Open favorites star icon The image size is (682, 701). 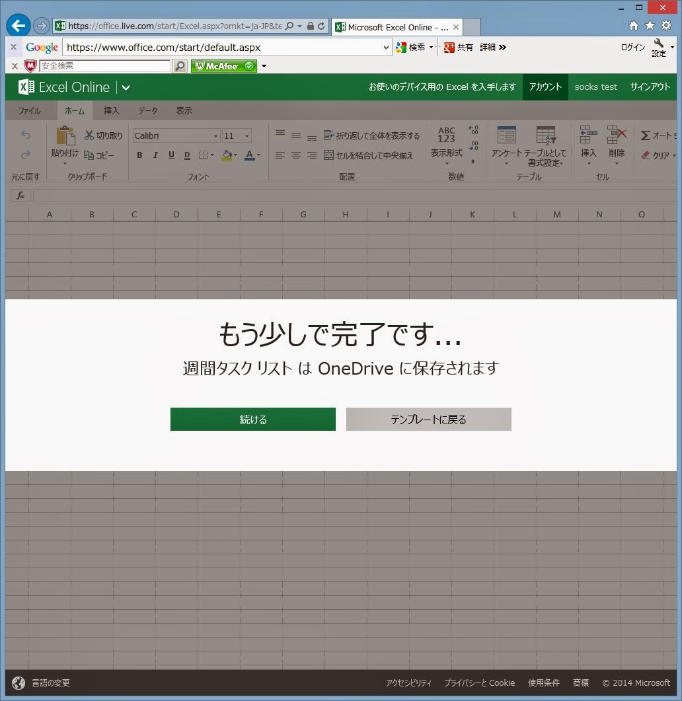(x=650, y=26)
